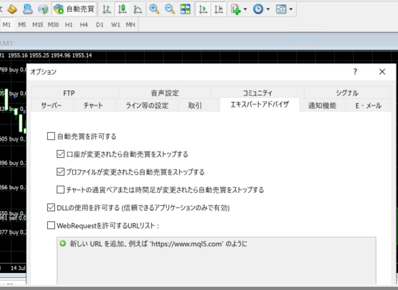Close the オプション dialog
Viewport: 398px width, 290px height.
click(382, 72)
